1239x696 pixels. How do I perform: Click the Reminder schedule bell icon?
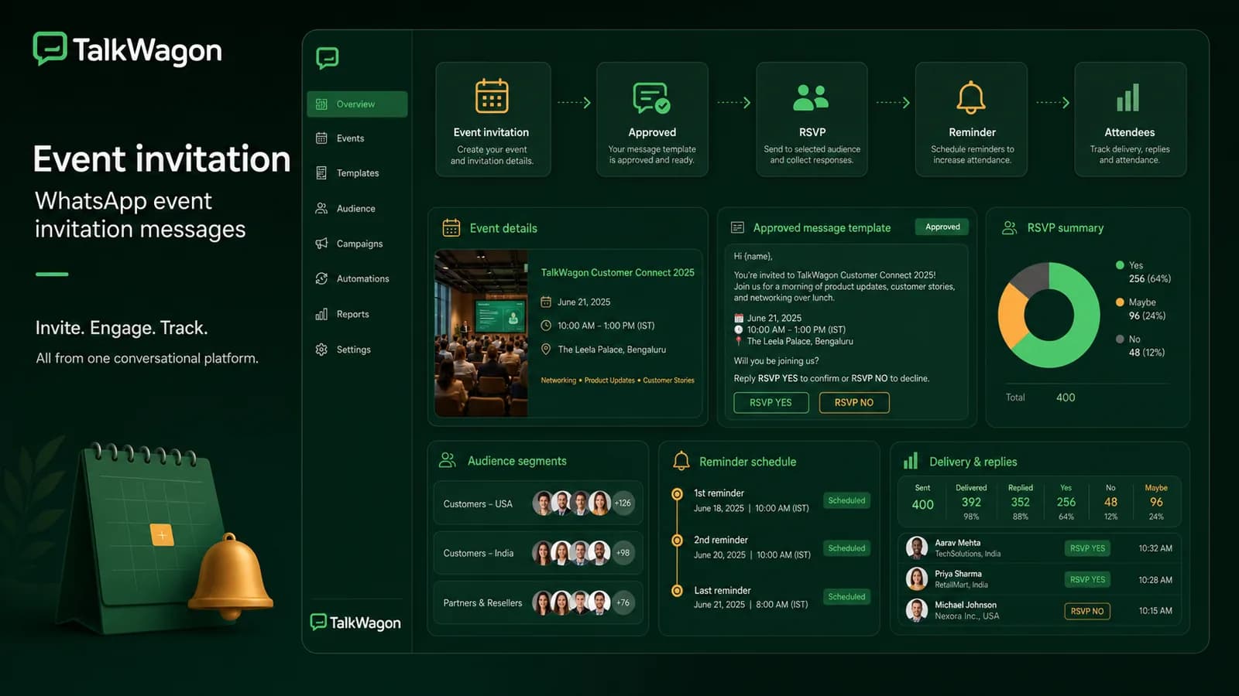[681, 461]
